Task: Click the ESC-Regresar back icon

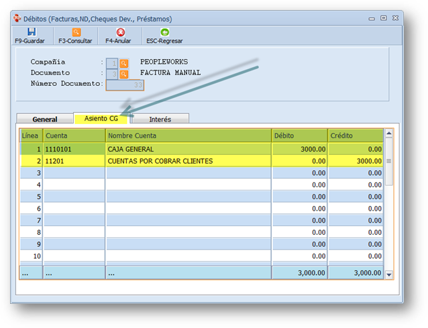Action: point(164,32)
